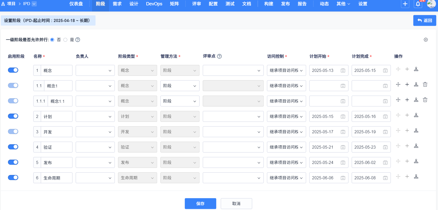Expand 管理方法 dropdown for 概念1 row
The image size is (438, 210).
coord(180,86)
